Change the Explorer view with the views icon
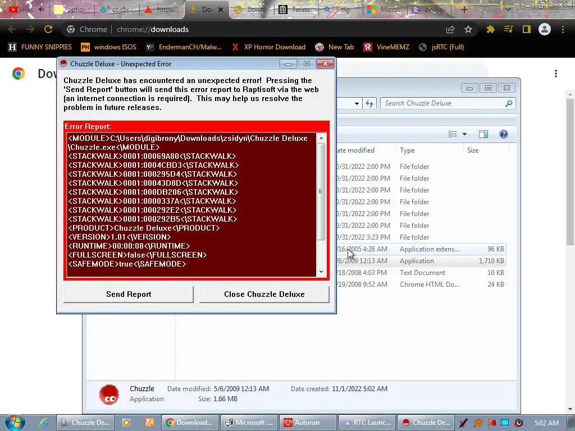 (x=453, y=134)
